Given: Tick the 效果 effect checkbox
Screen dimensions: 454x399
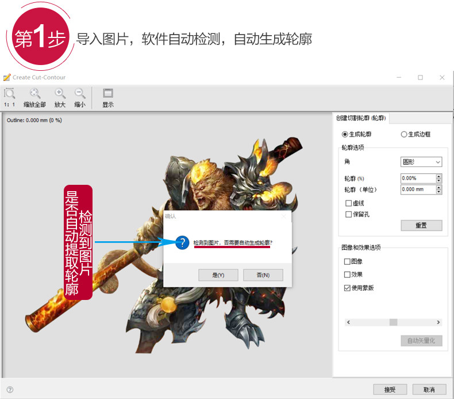Looking at the screenshot, I should 347,274.
